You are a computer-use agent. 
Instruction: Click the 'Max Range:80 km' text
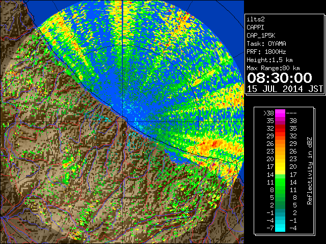point(273,68)
